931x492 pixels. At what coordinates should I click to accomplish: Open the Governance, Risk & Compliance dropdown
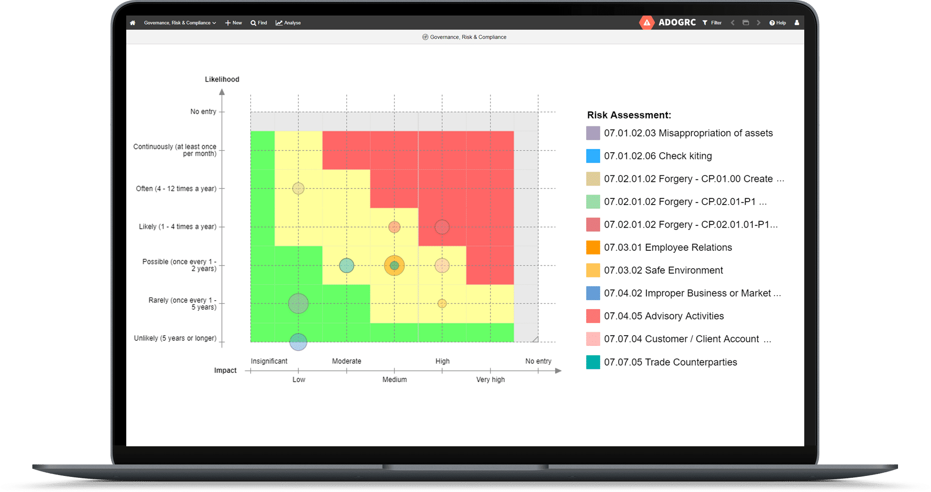click(x=179, y=23)
